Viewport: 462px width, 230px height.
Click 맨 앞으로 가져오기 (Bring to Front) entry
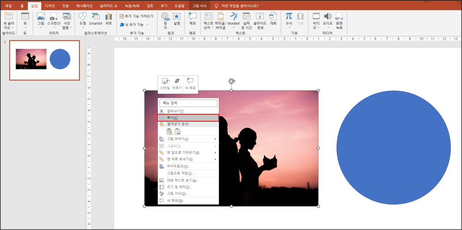pyautogui.click(x=183, y=153)
